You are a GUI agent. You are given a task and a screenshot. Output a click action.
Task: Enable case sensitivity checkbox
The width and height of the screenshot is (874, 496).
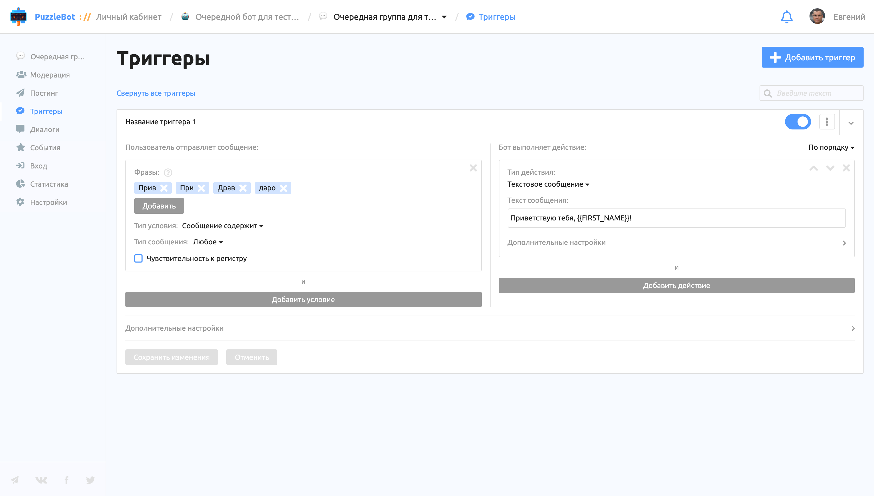tap(138, 258)
